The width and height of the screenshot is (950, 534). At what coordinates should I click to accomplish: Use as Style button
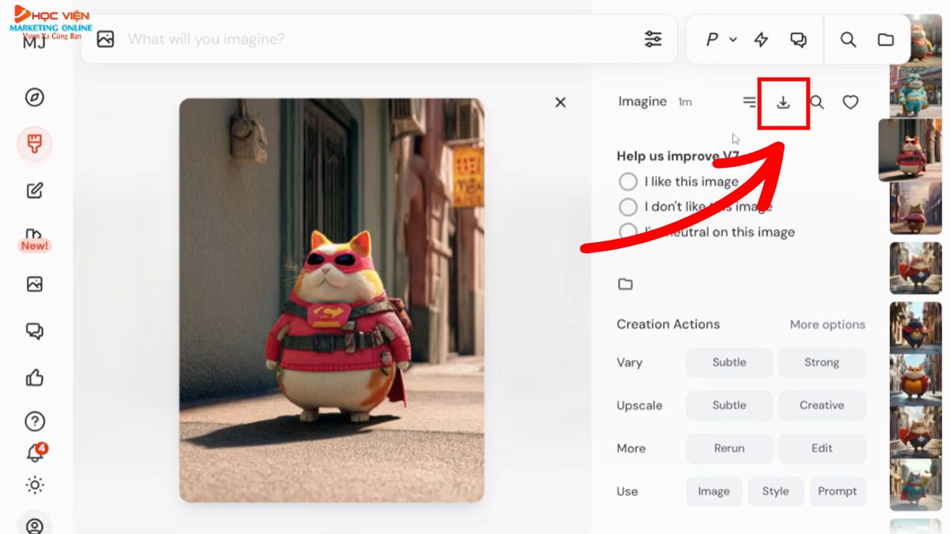pyautogui.click(x=775, y=491)
